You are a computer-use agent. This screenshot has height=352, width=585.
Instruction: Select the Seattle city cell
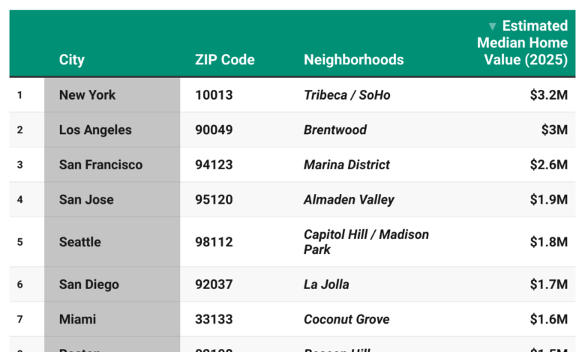coord(80,242)
